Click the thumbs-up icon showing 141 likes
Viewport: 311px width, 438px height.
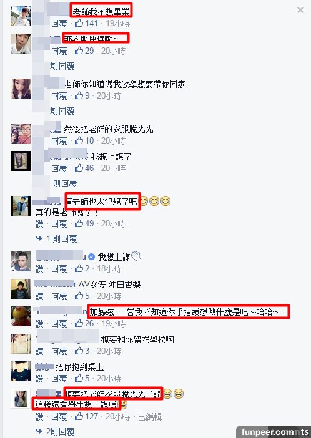[79, 23]
